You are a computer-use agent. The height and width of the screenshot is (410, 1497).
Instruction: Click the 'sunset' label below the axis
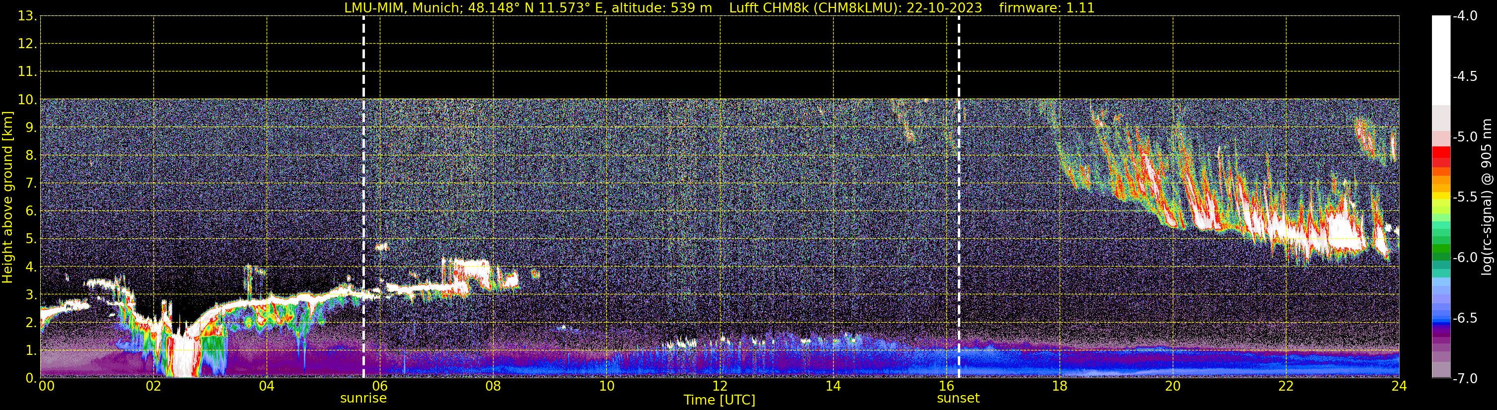pyautogui.click(x=958, y=399)
